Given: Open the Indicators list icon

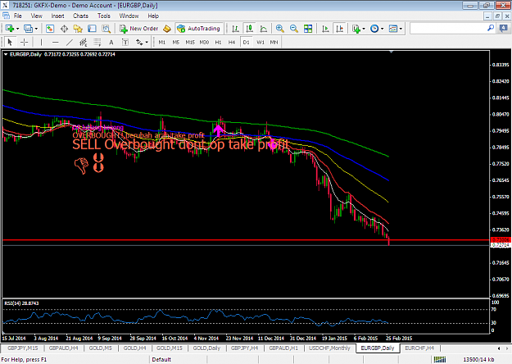Looking at the screenshot, I should [x=356, y=29].
